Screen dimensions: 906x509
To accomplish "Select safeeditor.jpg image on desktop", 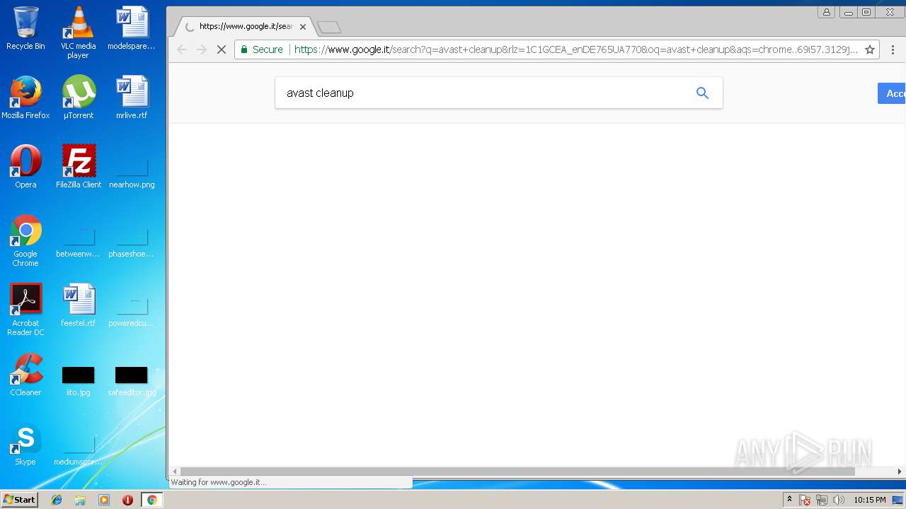I will tap(131, 380).
